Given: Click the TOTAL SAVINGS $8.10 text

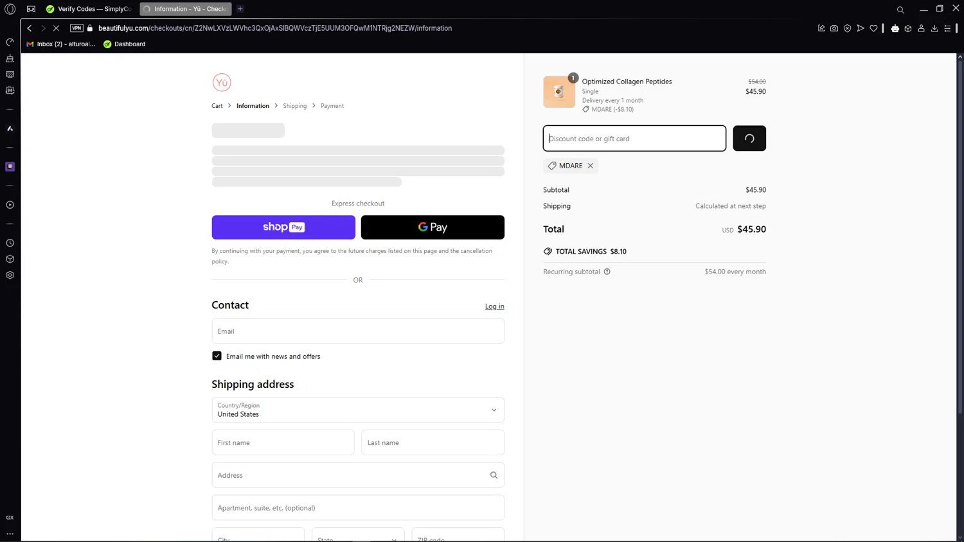Looking at the screenshot, I should [591, 252].
